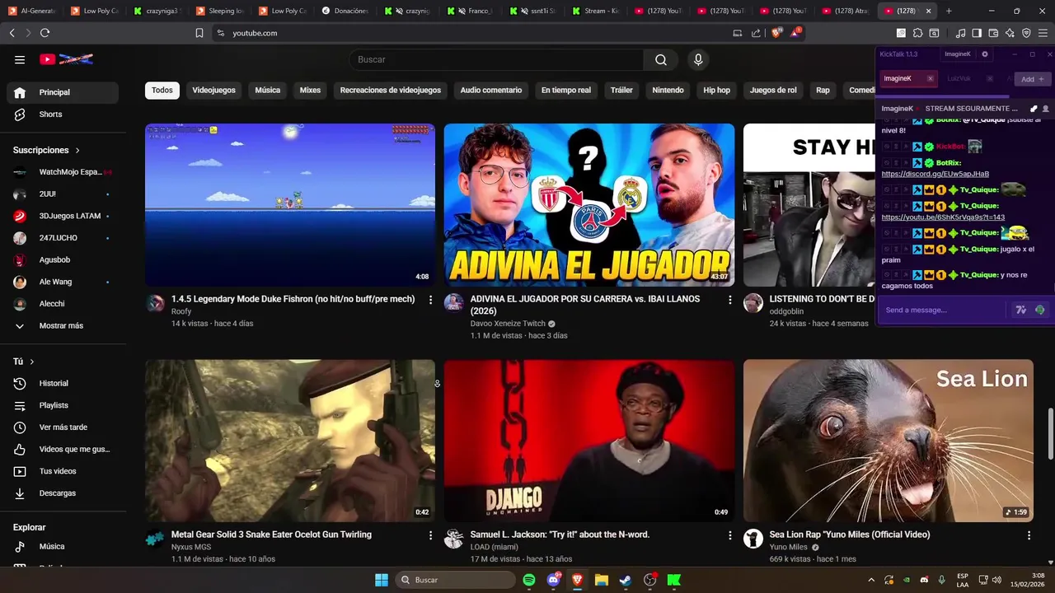The height and width of the screenshot is (593, 1055).
Task: Open Roofy channel name link
Action: coord(181,312)
